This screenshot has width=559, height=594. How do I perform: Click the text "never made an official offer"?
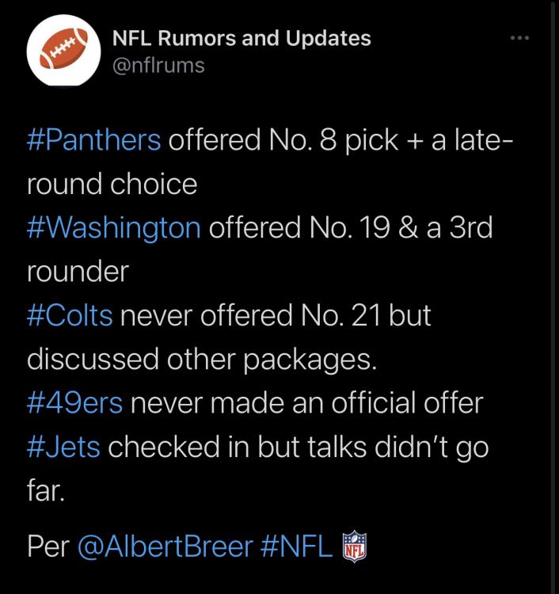[306, 403]
